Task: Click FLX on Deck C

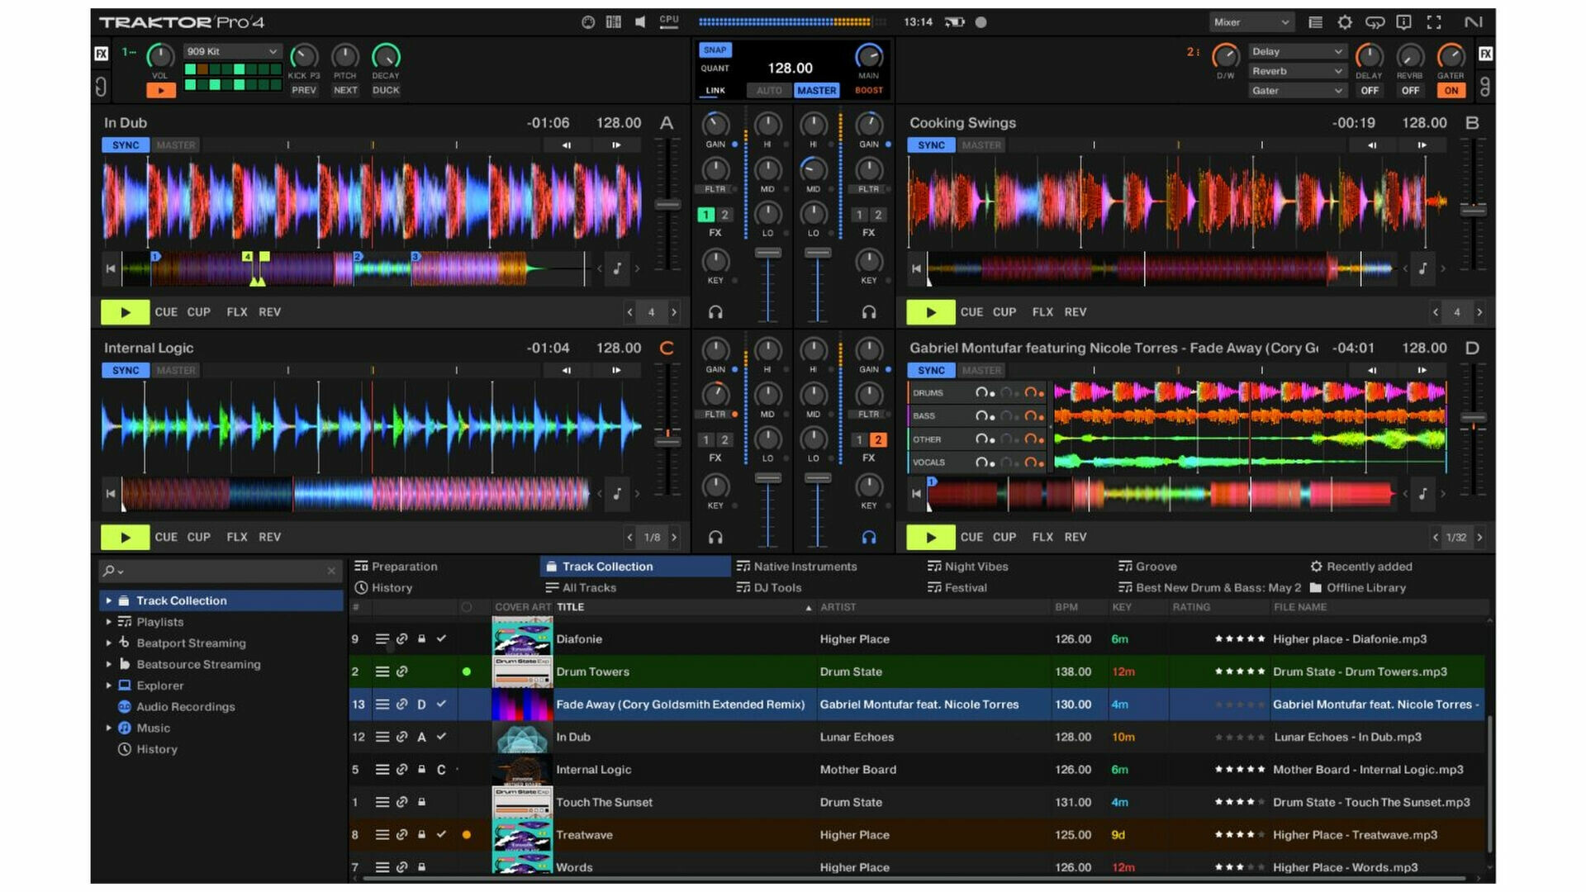Action: click(237, 537)
